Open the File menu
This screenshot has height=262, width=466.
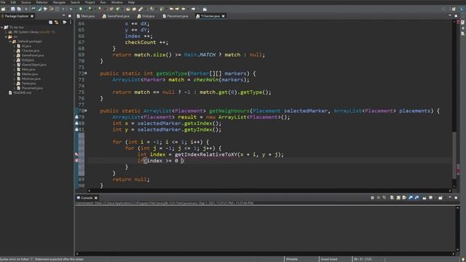[3, 2]
